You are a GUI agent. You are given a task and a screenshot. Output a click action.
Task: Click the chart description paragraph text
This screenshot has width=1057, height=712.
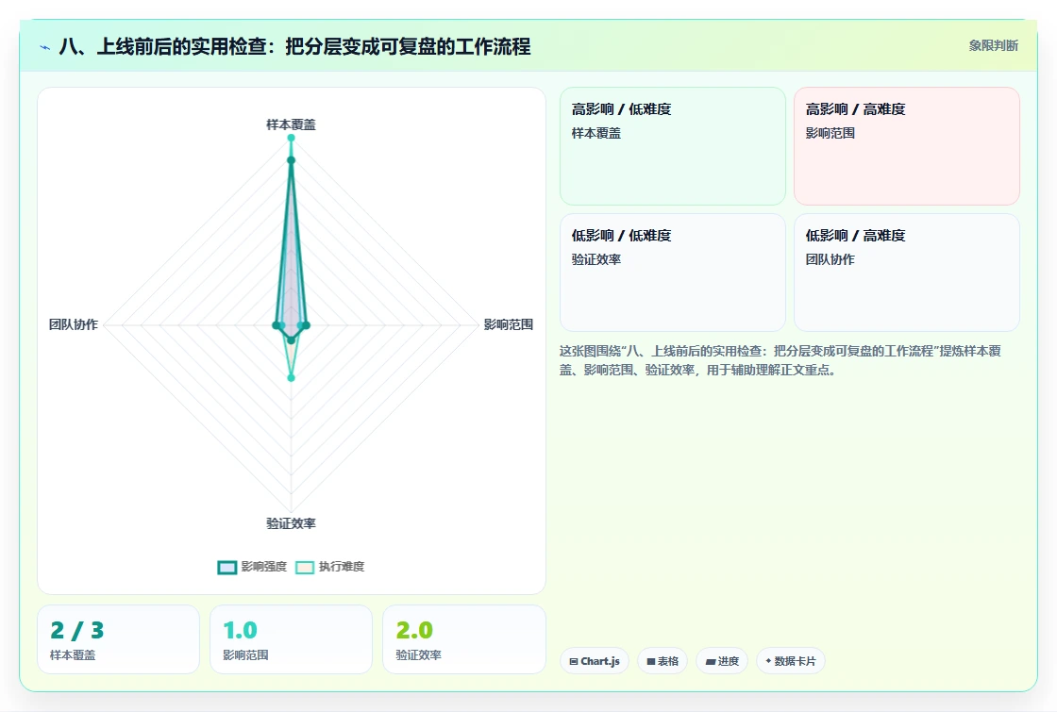pyautogui.click(x=780, y=360)
